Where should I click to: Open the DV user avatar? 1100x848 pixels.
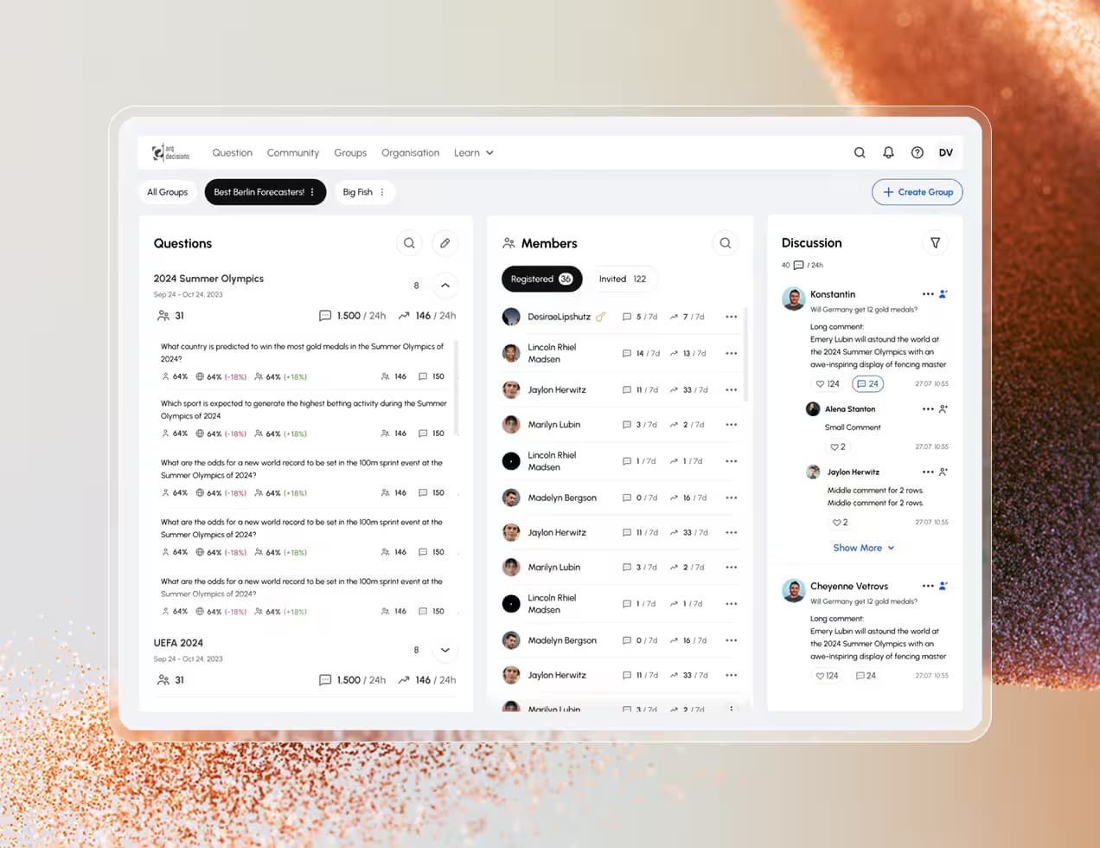coord(946,152)
